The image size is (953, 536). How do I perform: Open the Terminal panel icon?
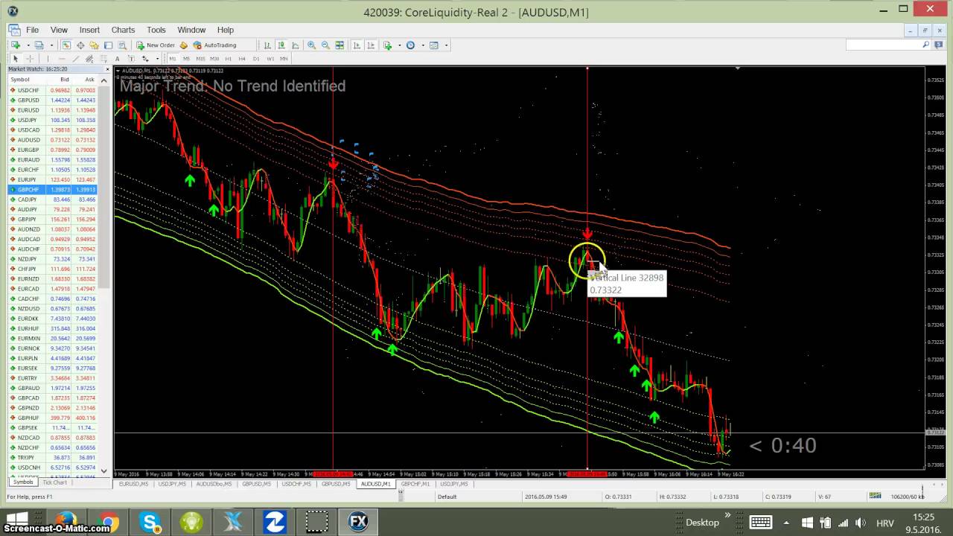(x=108, y=45)
